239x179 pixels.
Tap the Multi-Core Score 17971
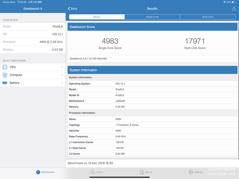(195, 41)
